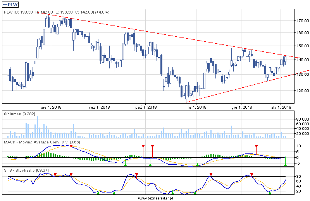Click the rightmost red triangle on MACD panel
Image resolution: width=310 pixels, height=201 pixels.
256,146
